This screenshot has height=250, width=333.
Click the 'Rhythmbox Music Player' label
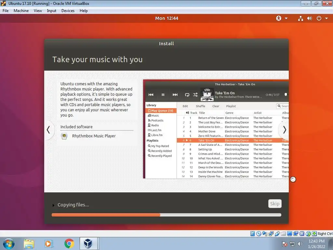(x=94, y=136)
